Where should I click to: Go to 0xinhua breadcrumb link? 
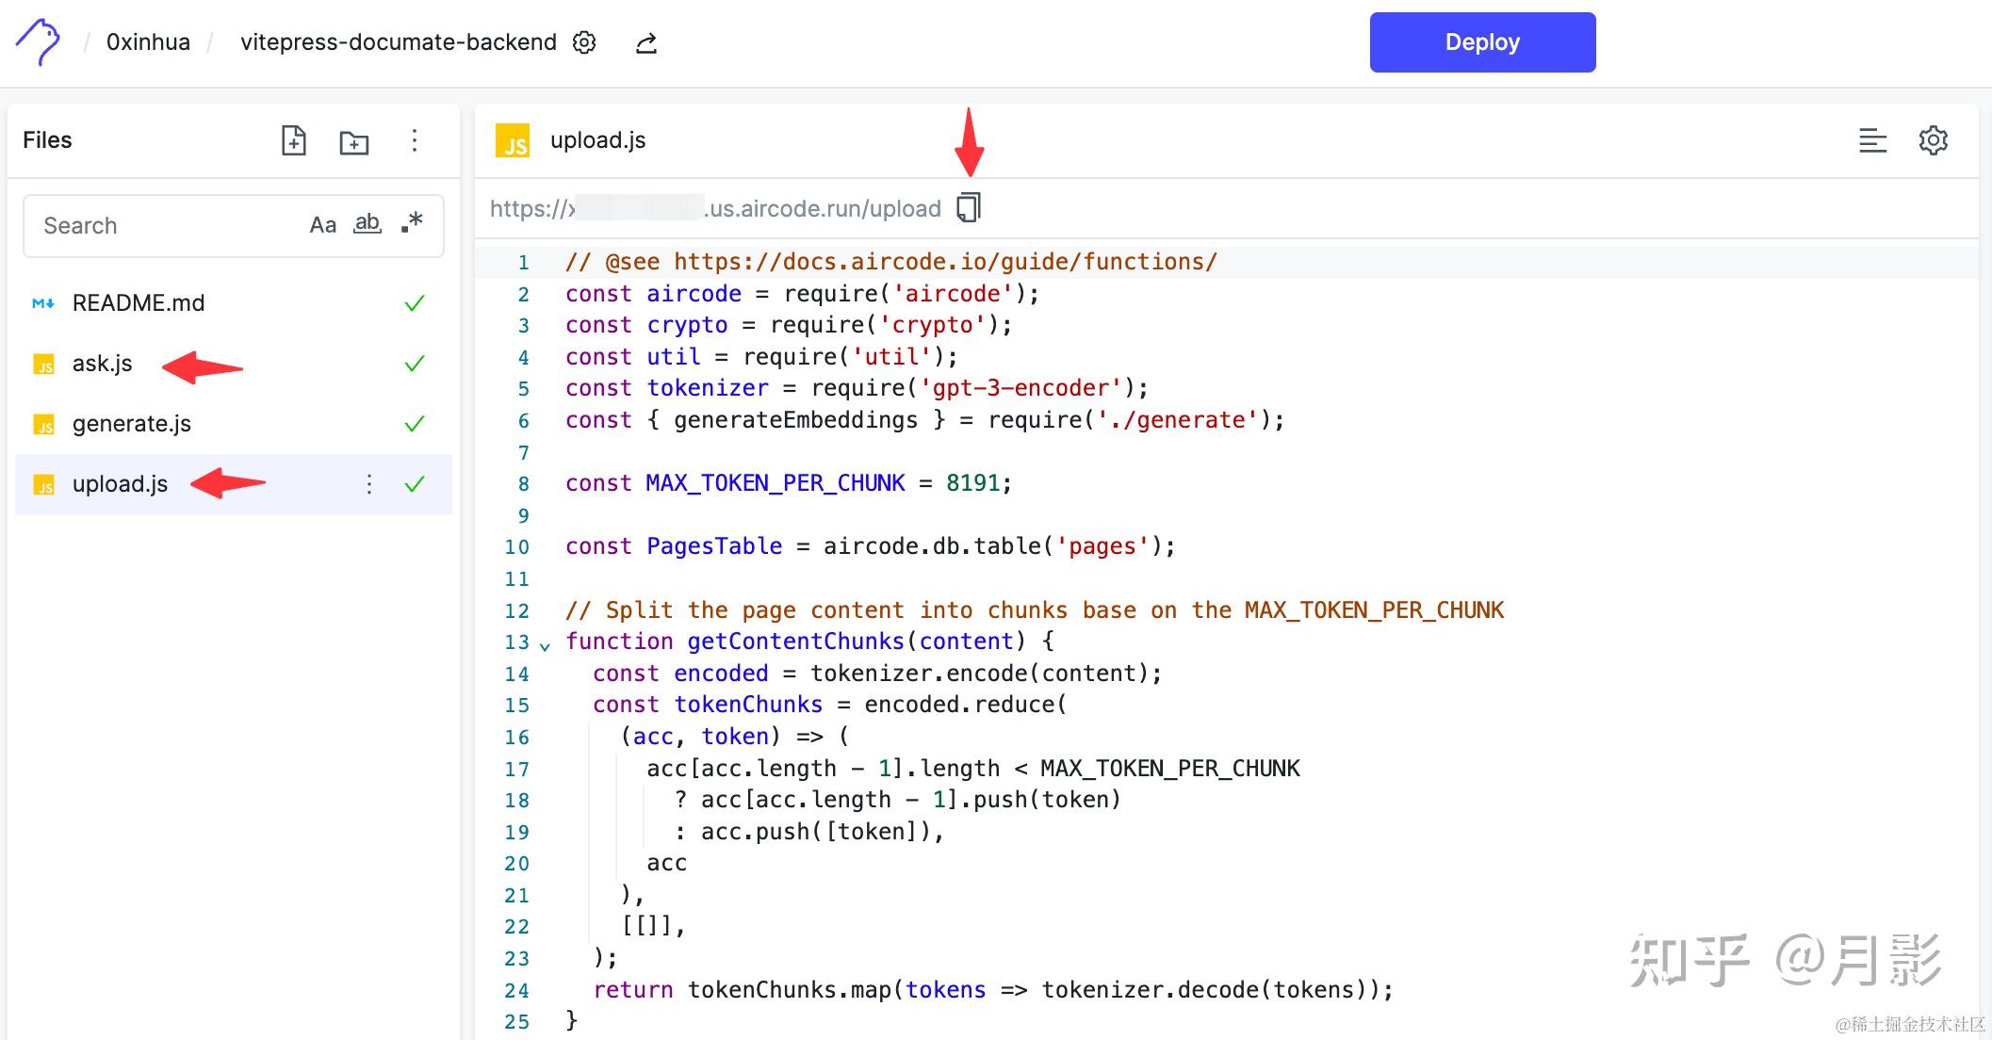click(148, 42)
